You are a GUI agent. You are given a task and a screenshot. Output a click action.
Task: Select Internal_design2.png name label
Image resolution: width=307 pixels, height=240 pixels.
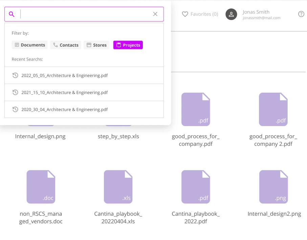pos(274,214)
